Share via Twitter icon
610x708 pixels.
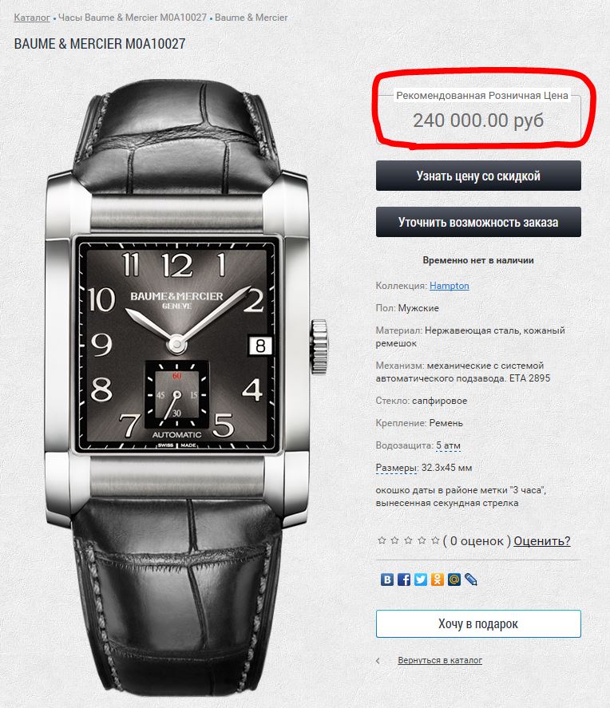pos(420,579)
